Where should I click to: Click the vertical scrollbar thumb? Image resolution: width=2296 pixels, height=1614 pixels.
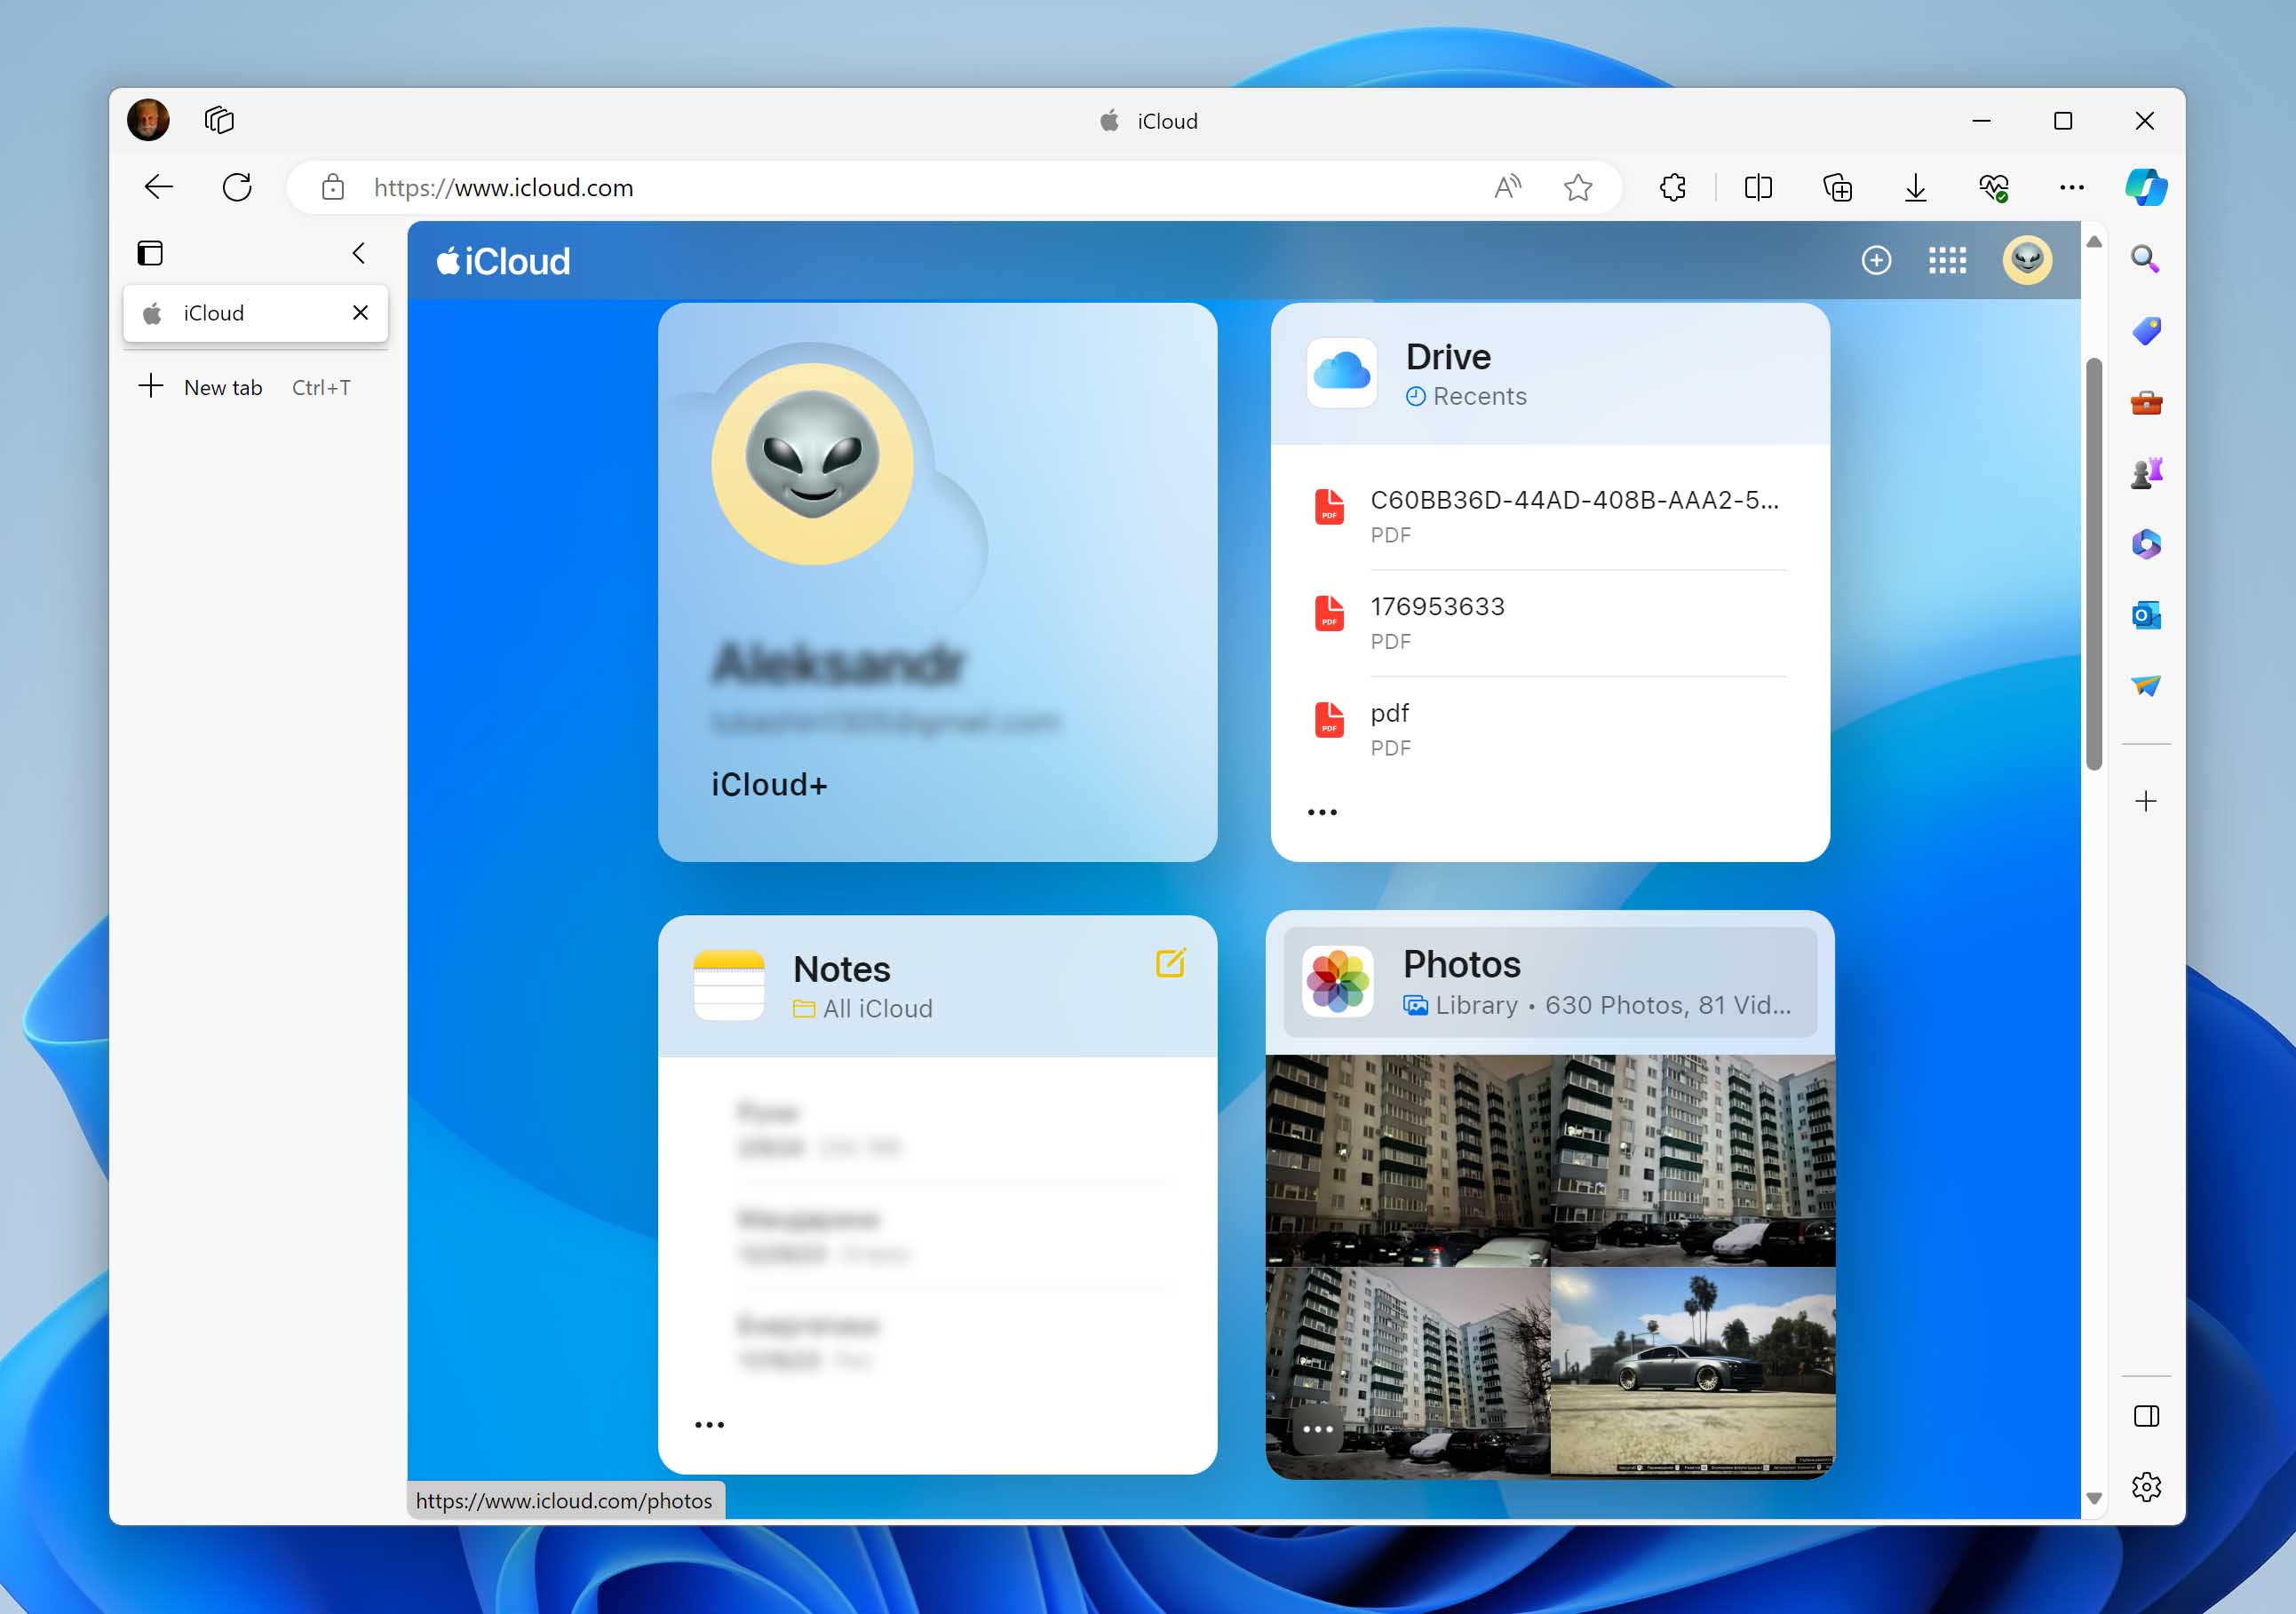click(2094, 564)
